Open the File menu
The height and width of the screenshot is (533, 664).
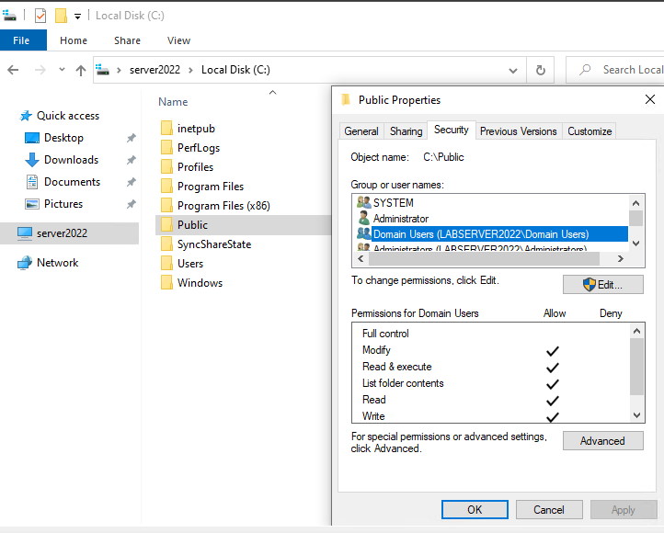pos(22,40)
